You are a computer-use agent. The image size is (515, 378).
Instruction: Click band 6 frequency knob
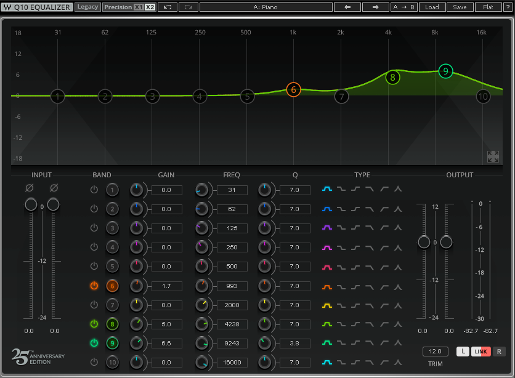tap(201, 286)
